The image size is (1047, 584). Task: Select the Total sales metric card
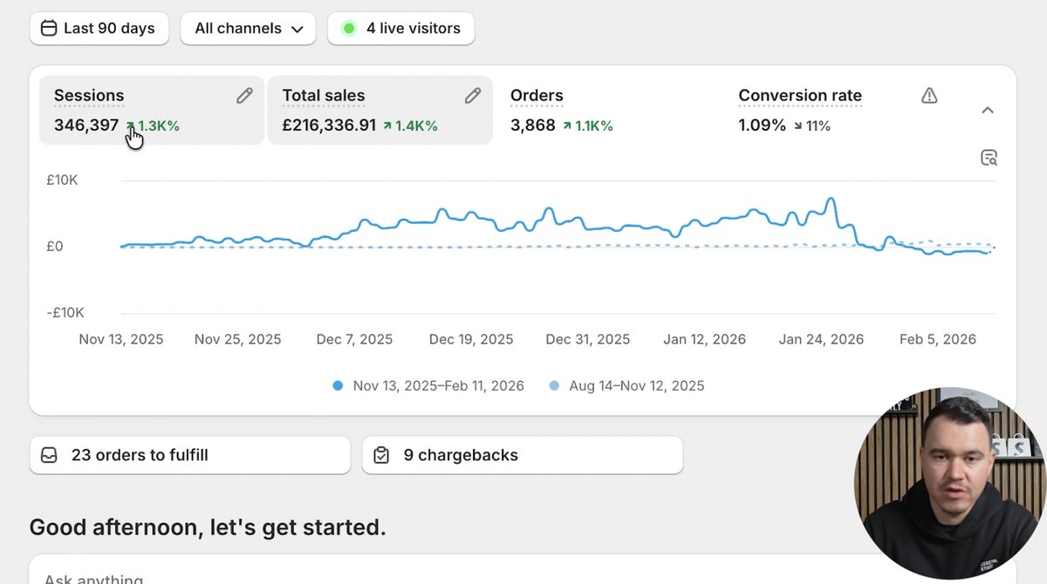point(380,110)
